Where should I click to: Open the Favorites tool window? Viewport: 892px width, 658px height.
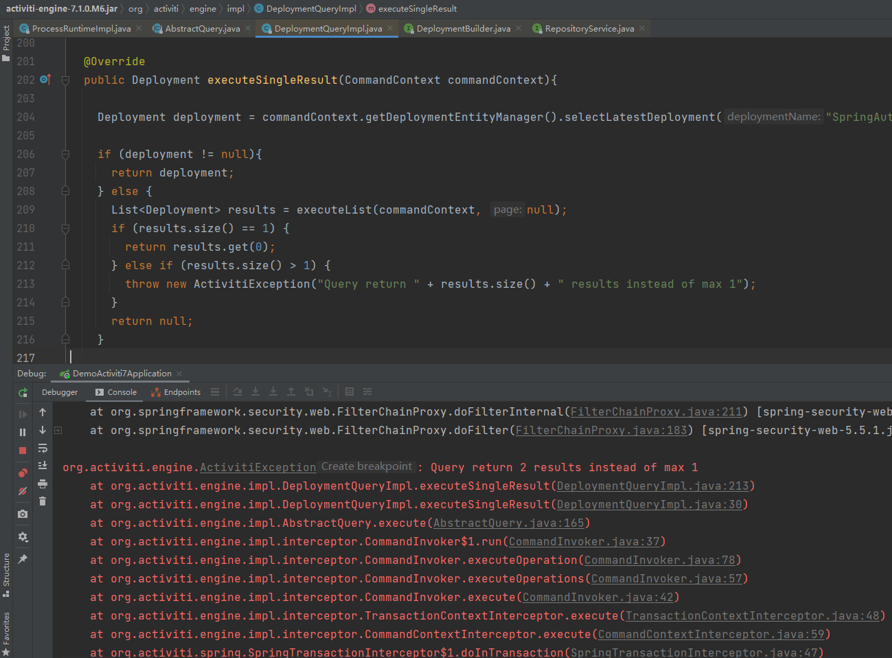pos(6,633)
